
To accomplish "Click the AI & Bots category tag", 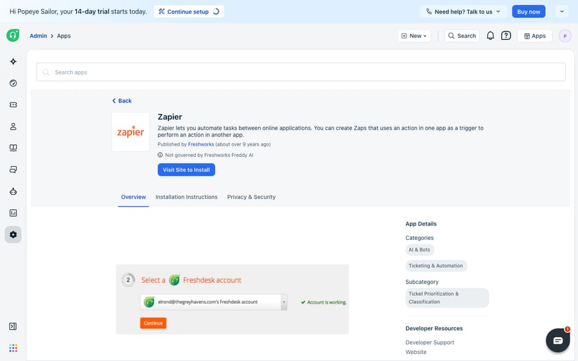I will [419, 249].
